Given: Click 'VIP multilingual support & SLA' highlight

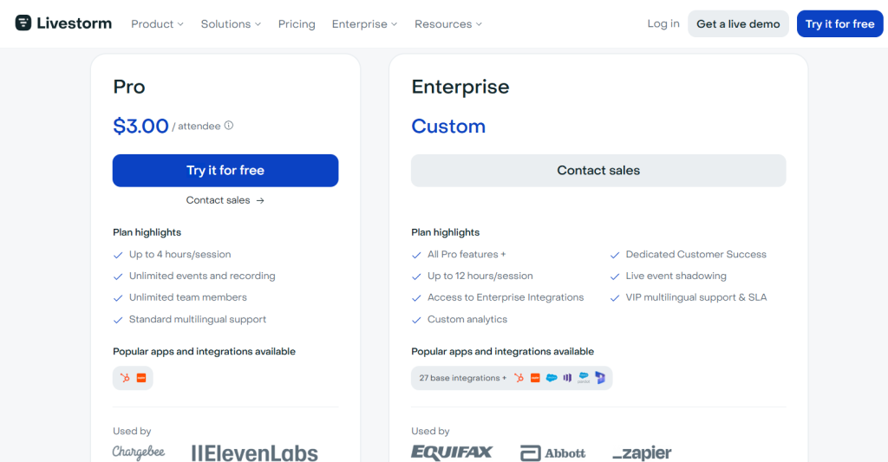Looking at the screenshot, I should pyautogui.click(x=696, y=297).
